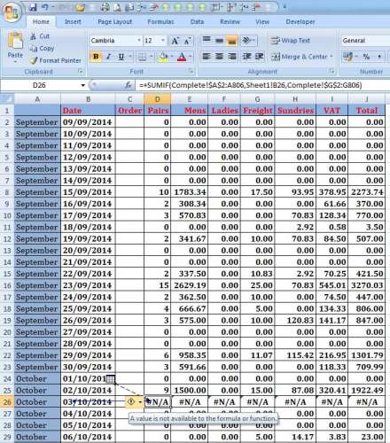This screenshot has width=390, height=443.
Task: Click the Print icon in Quick Access toolbar
Action: pos(105,7)
